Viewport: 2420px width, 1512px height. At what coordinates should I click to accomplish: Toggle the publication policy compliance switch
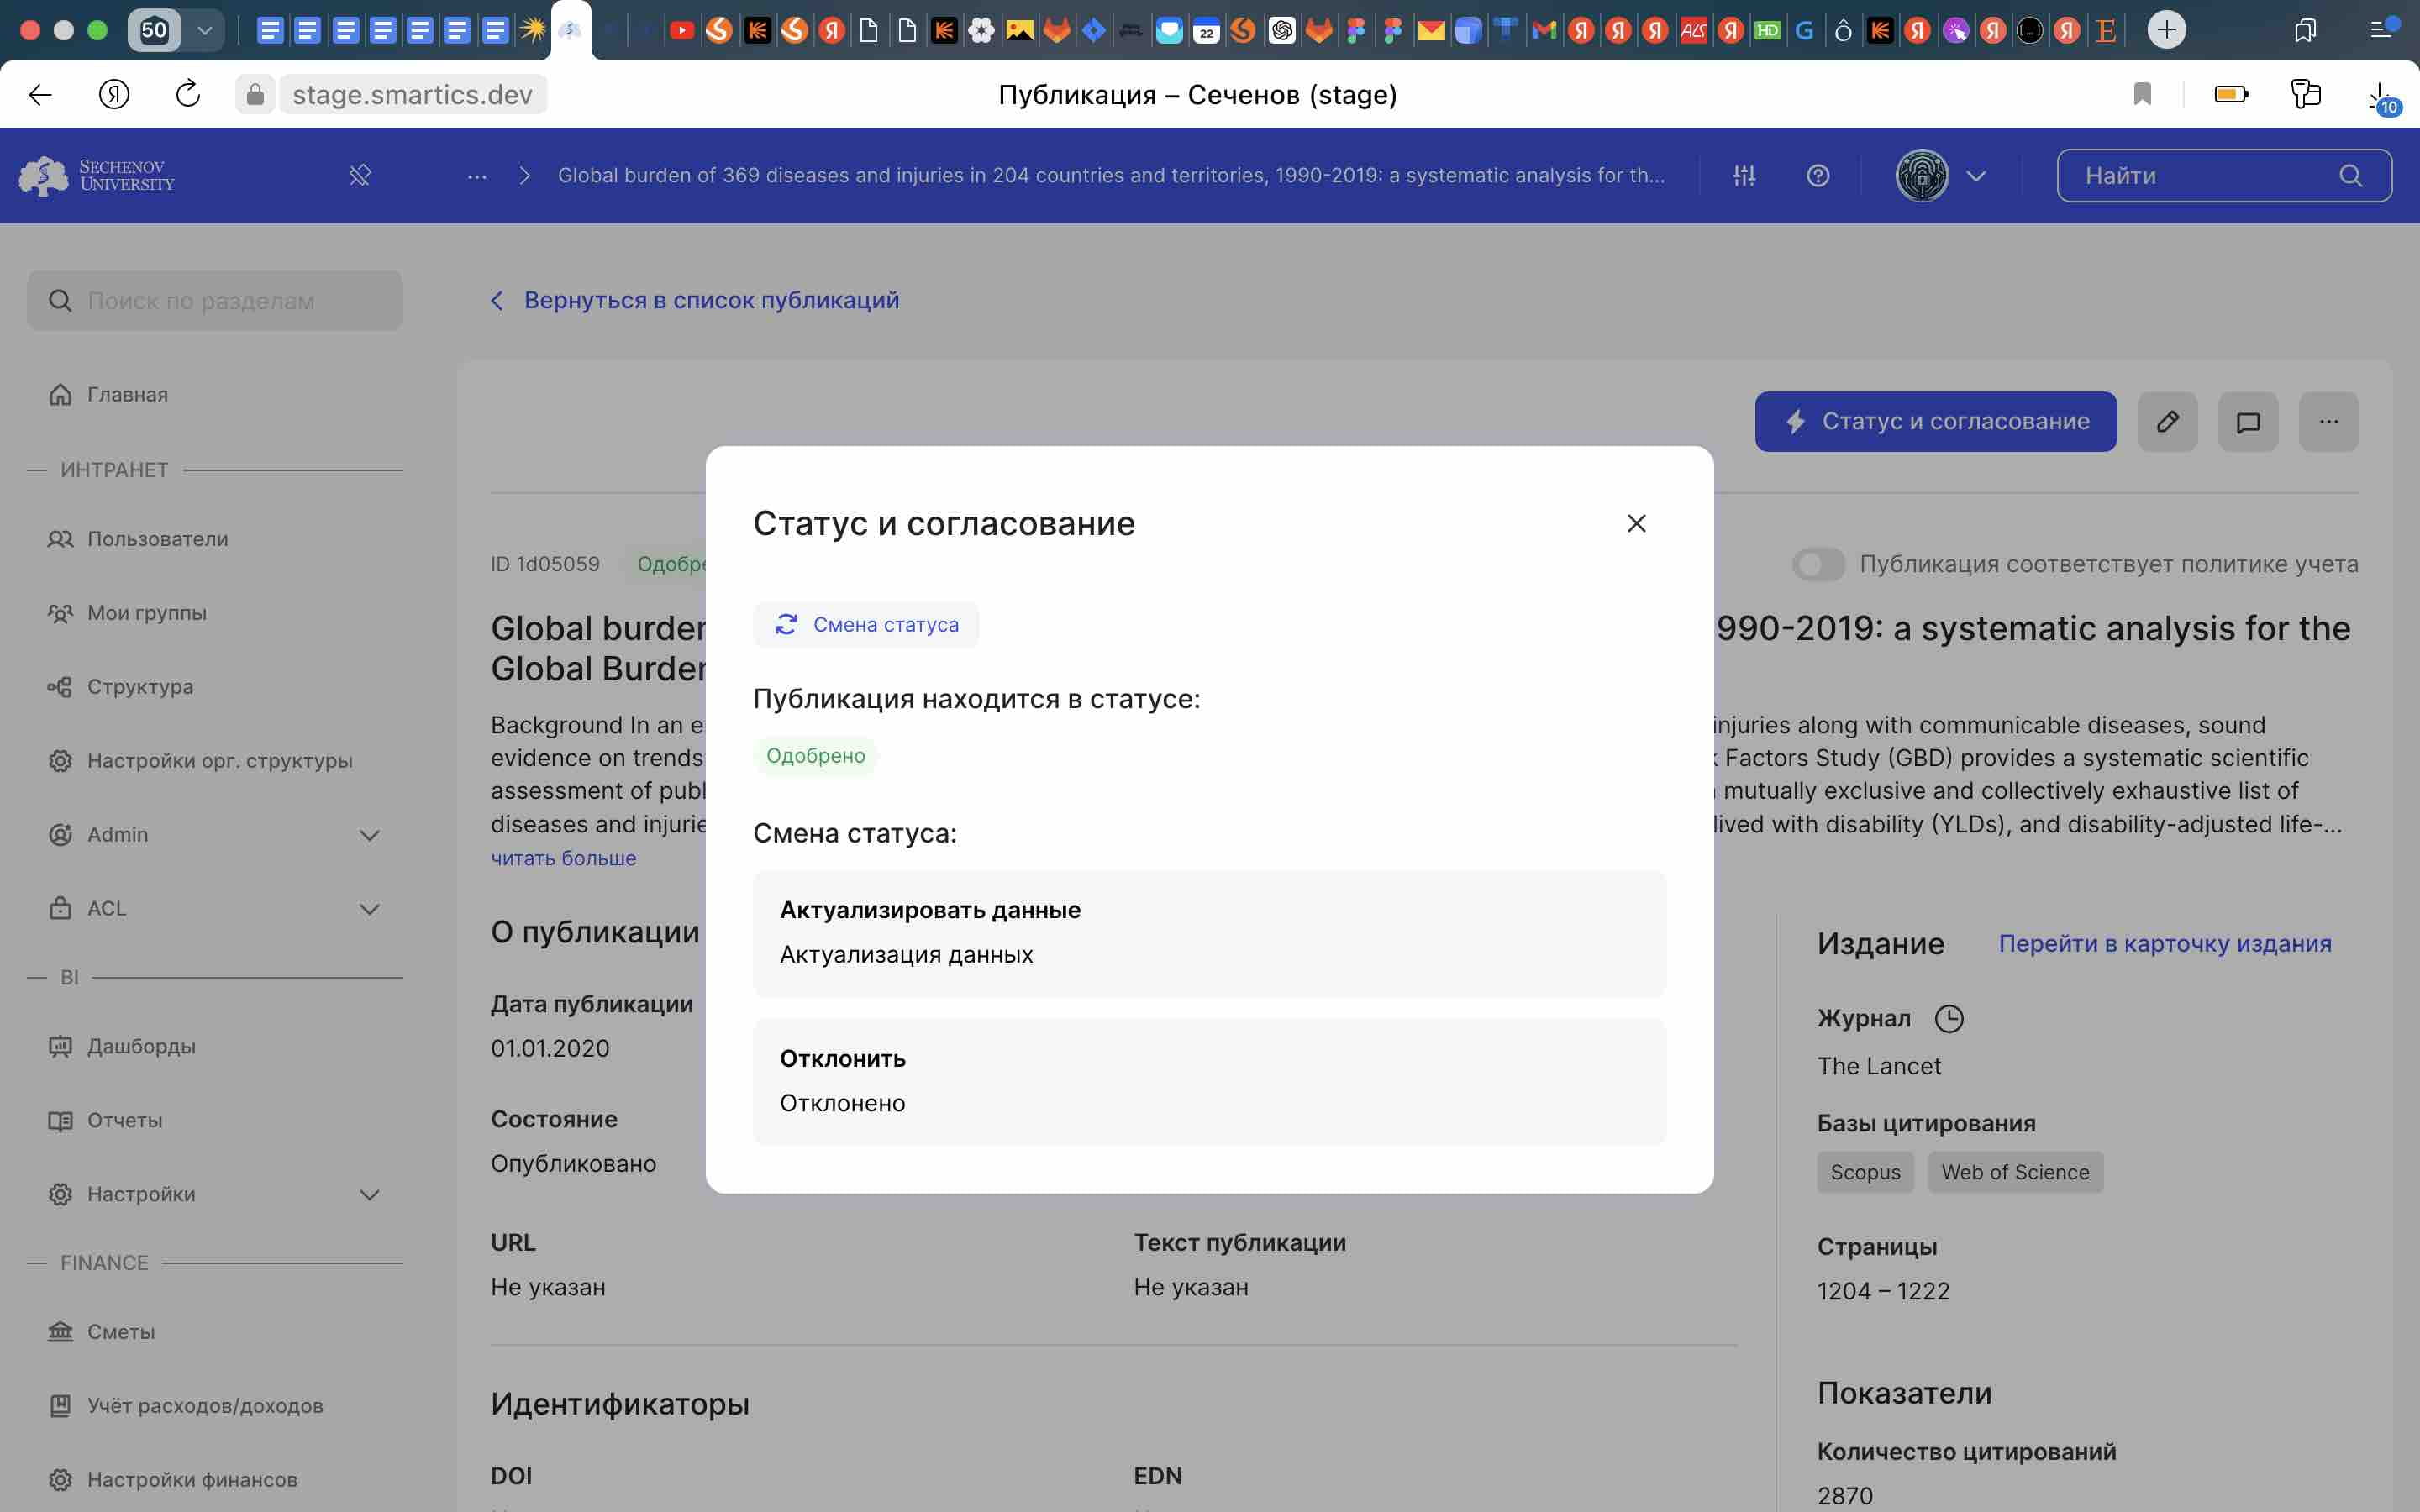pyautogui.click(x=1819, y=561)
